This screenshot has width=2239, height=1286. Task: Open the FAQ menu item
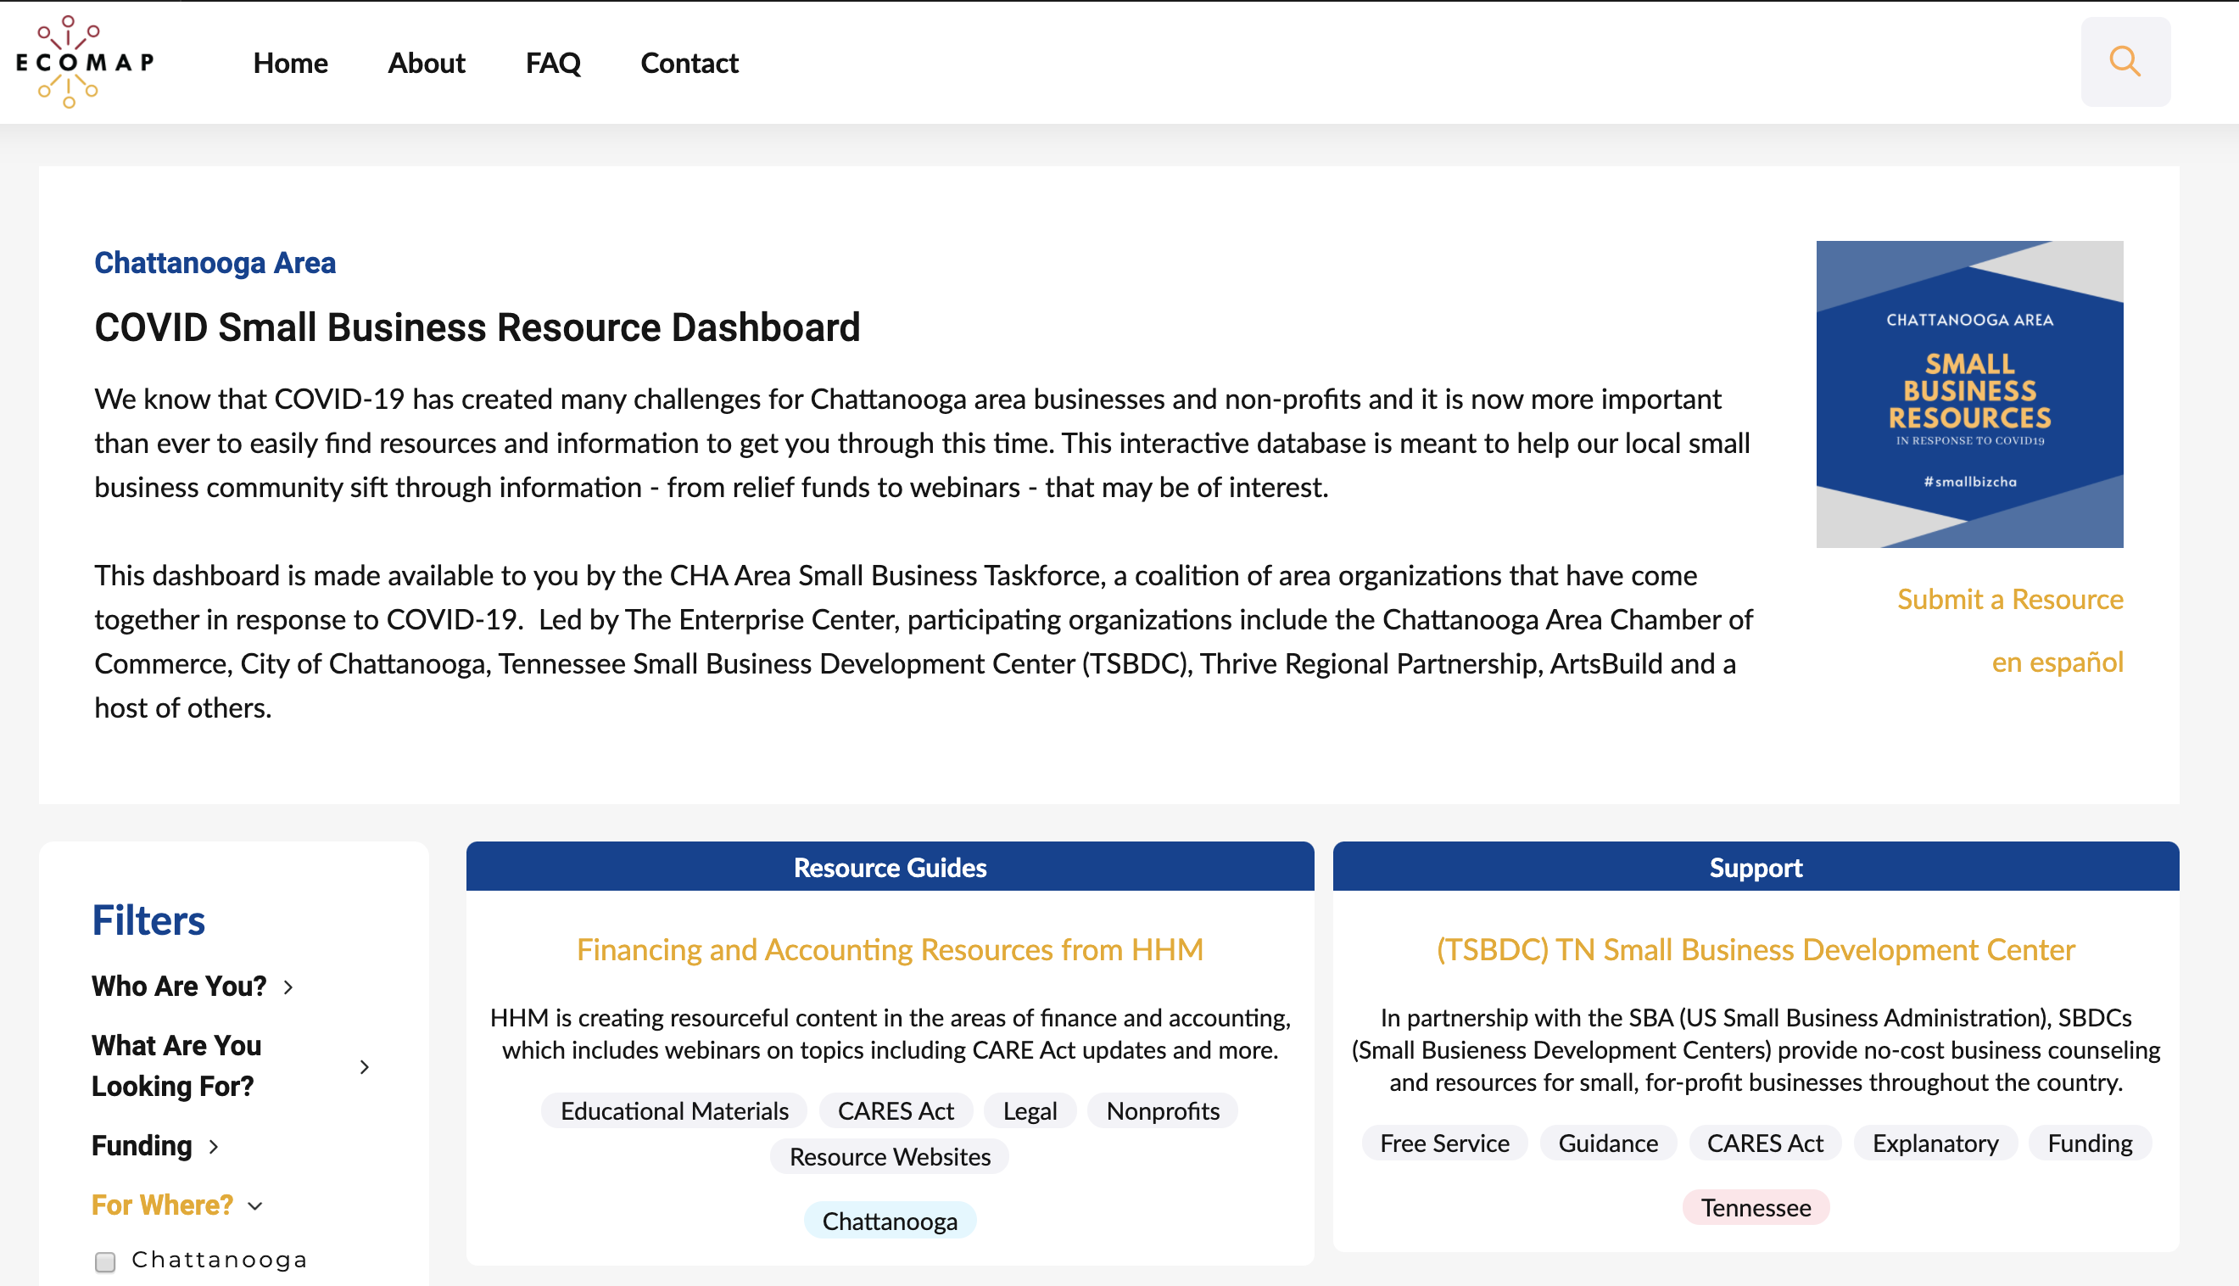pyautogui.click(x=553, y=63)
